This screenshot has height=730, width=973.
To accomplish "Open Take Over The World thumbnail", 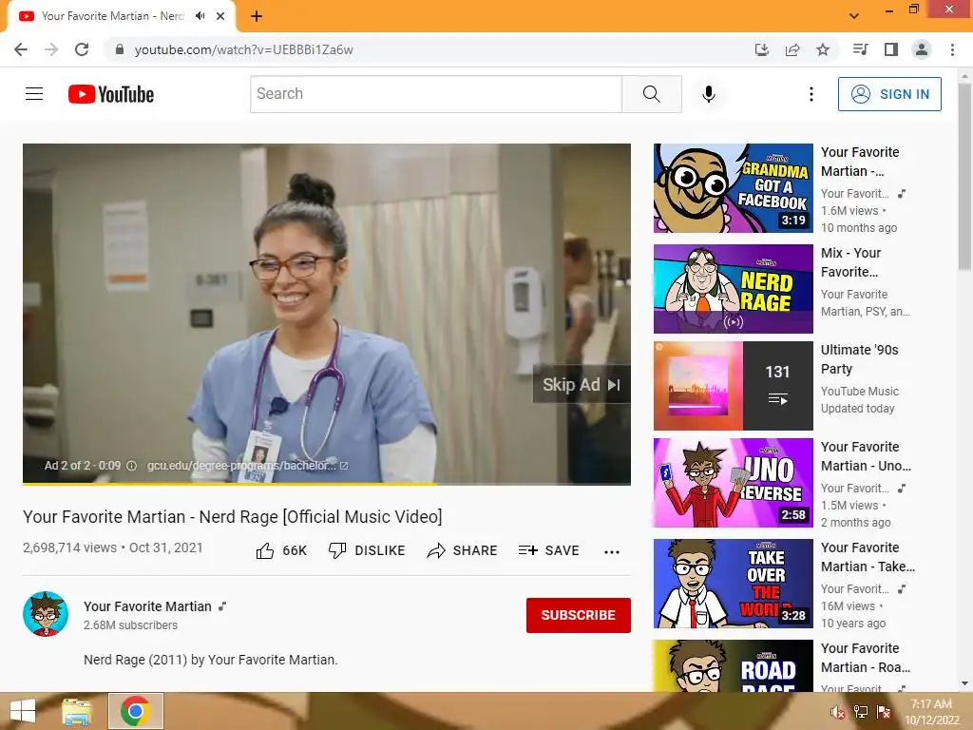I will [733, 584].
